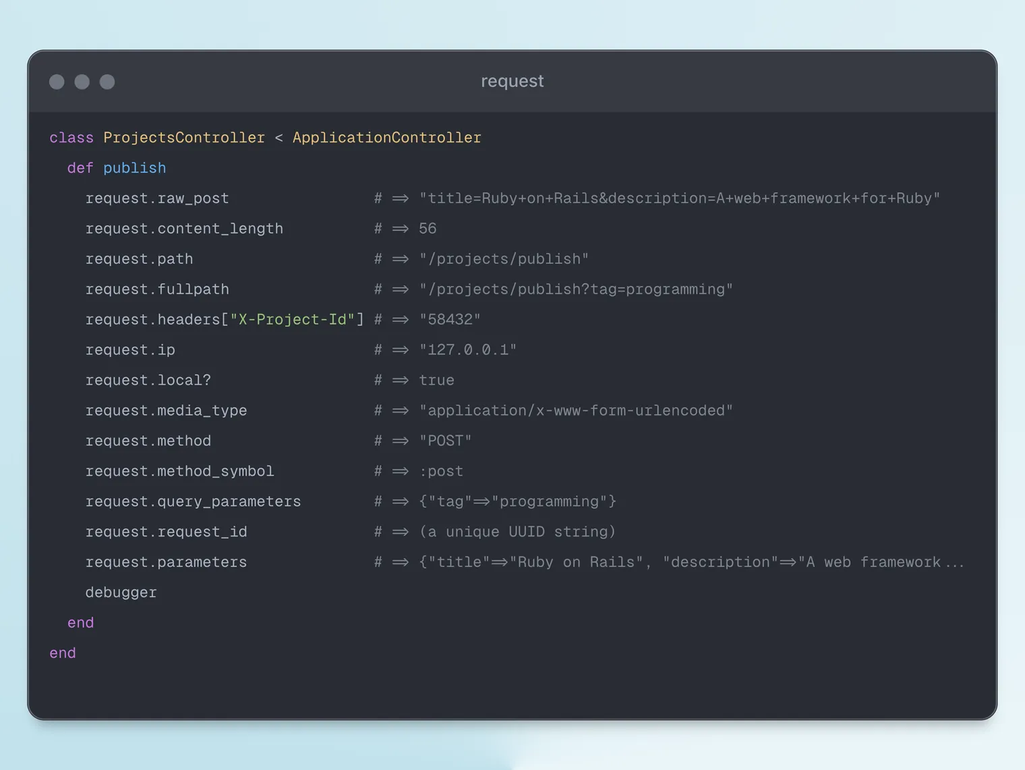Click the yellow window control circle
The height and width of the screenshot is (770, 1025).
82,81
